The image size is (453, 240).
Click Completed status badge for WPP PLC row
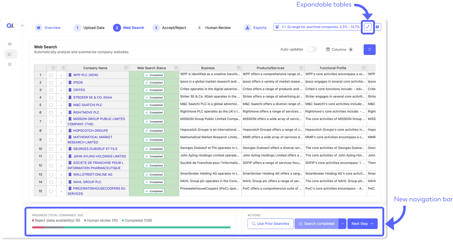[x=154, y=75]
